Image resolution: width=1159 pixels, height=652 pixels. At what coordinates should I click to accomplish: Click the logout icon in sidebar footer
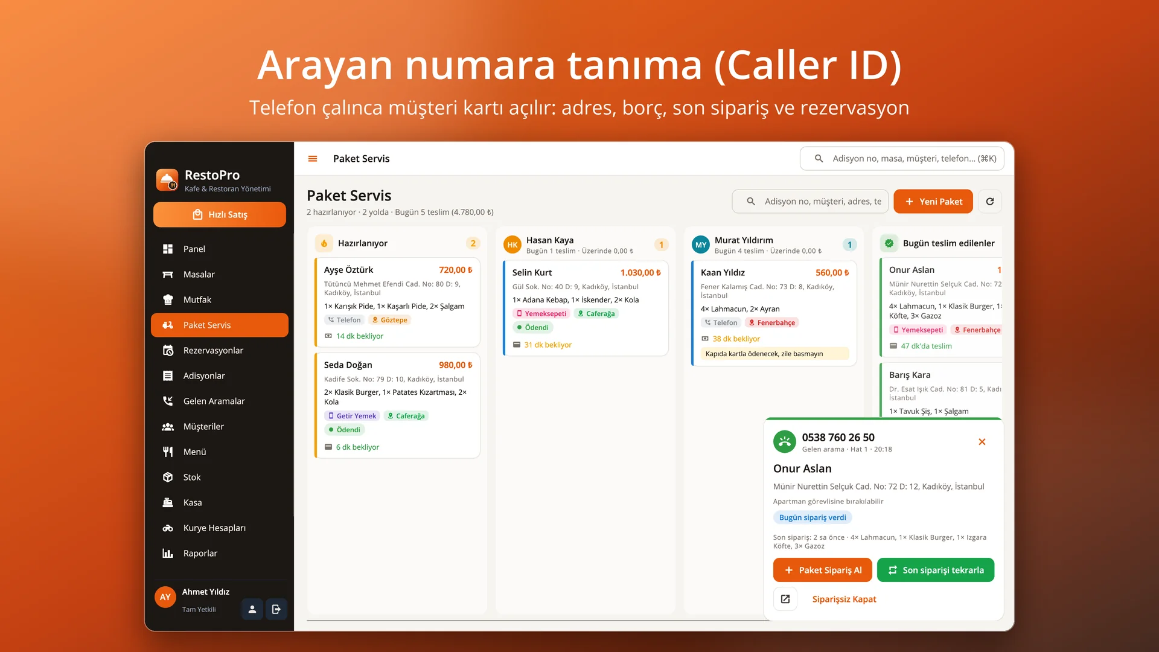coord(276,609)
